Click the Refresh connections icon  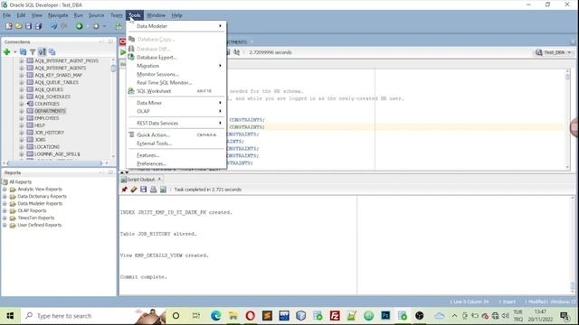(x=23, y=52)
